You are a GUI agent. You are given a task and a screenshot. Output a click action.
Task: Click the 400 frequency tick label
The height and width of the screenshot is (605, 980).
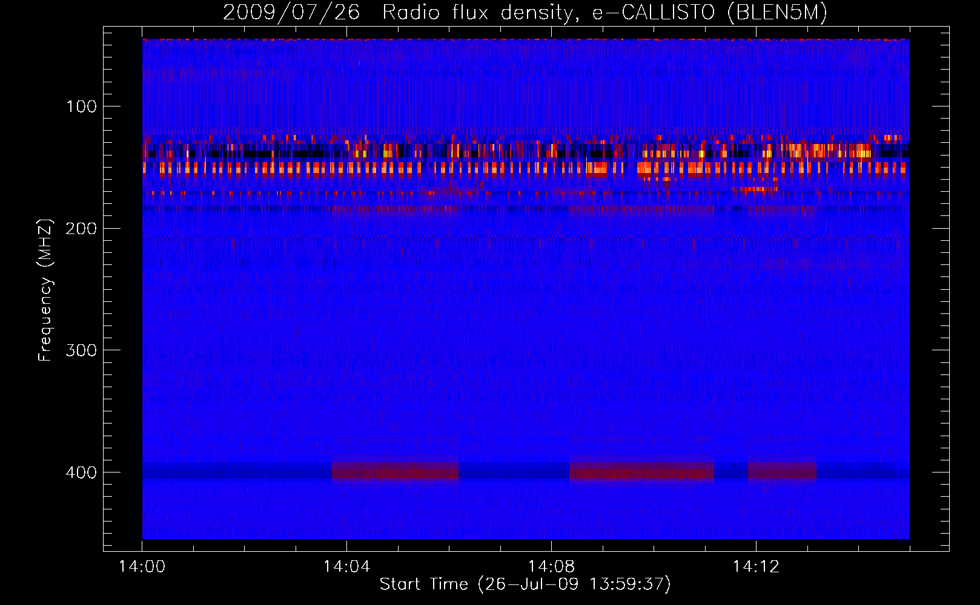82,473
